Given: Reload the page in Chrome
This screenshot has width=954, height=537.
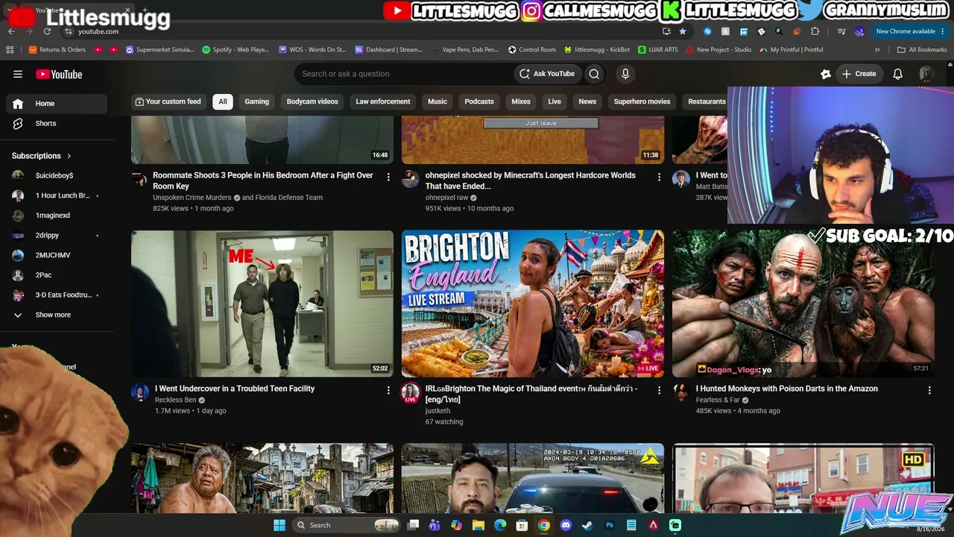Looking at the screenshot, I should (x=47, y=31).
